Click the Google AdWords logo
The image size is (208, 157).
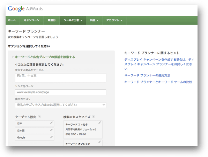pos(25,9)
